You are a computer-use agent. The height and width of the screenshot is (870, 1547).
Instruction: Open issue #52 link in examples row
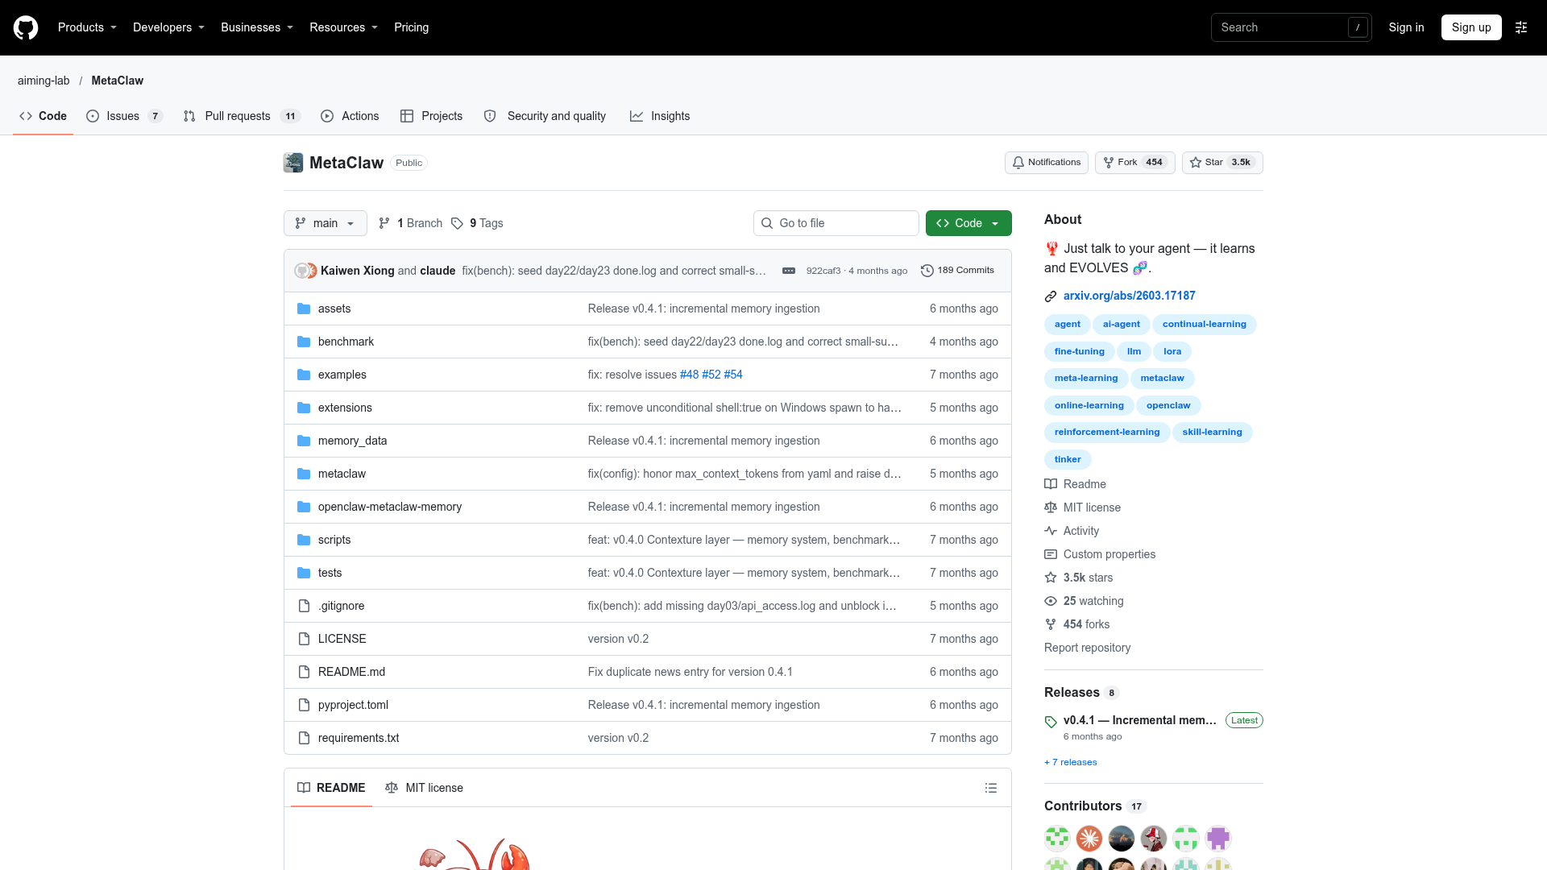[711, 375]
